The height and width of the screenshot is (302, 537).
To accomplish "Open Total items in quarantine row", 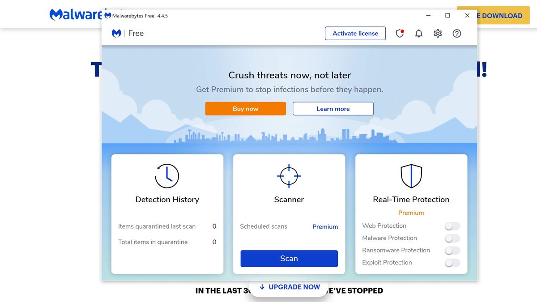I will pyautogui.click(x=167, y=242).
